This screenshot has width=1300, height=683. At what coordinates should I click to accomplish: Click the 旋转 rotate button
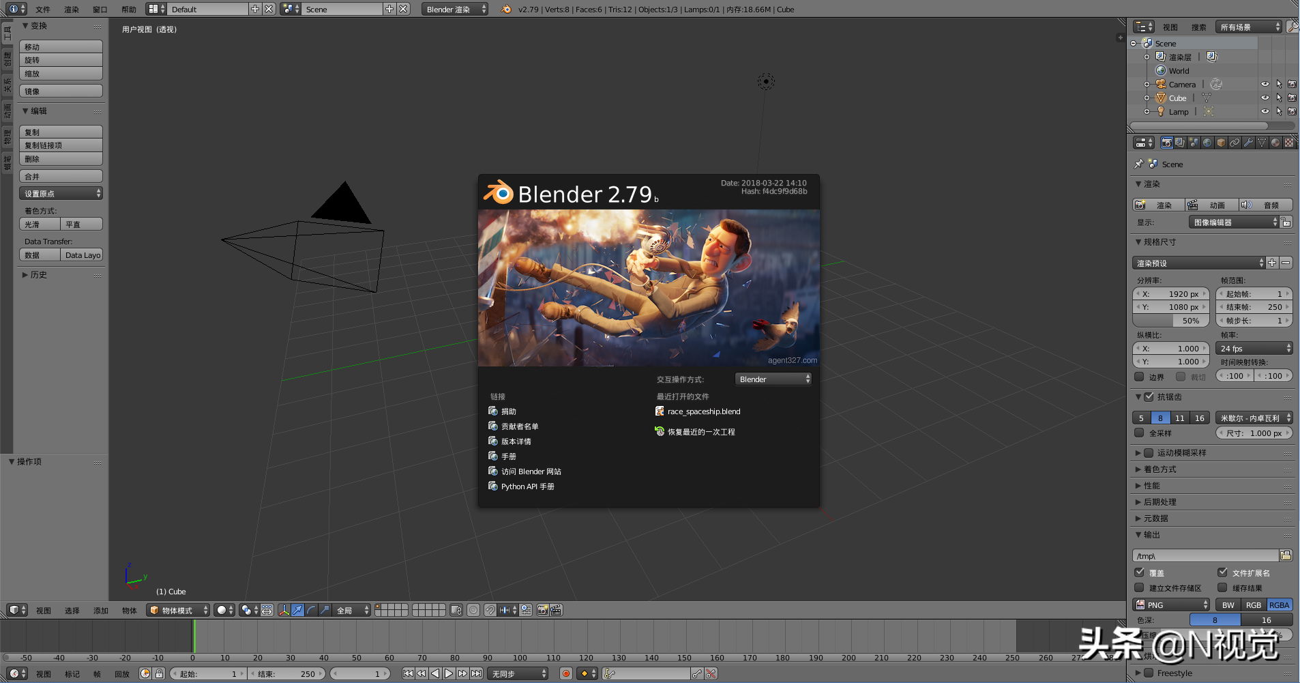61,60
